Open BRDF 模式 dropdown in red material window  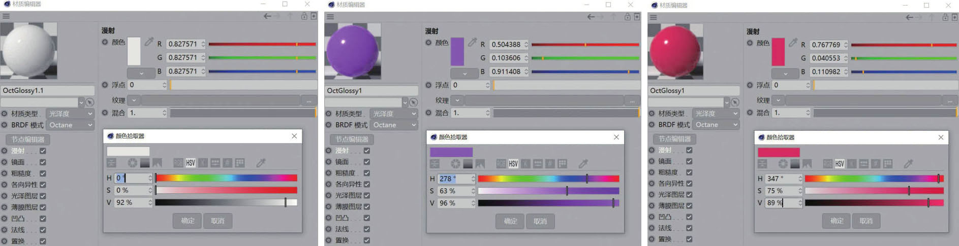pos(716,125)
